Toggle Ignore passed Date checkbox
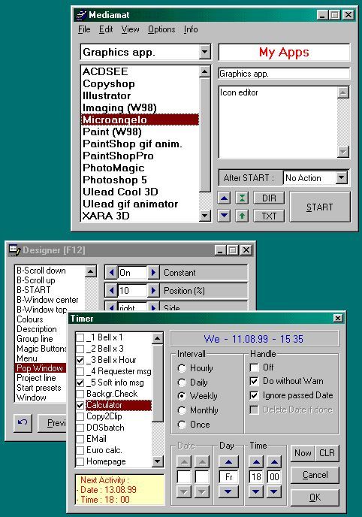 pos(254,395)
